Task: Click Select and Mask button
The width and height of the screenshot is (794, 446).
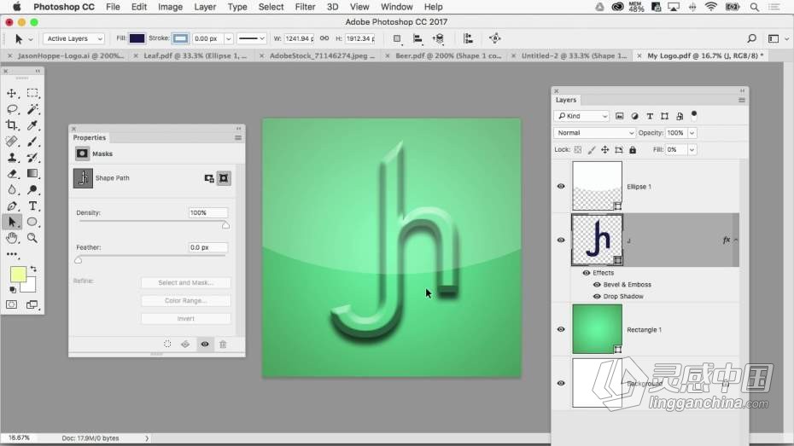Action: coord(186,282)
